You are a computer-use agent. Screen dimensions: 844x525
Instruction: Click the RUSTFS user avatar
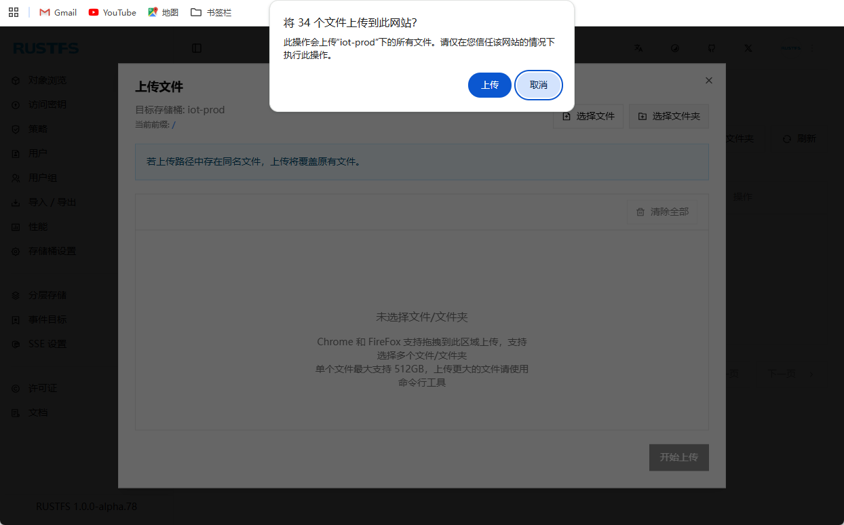pos(791,48)
